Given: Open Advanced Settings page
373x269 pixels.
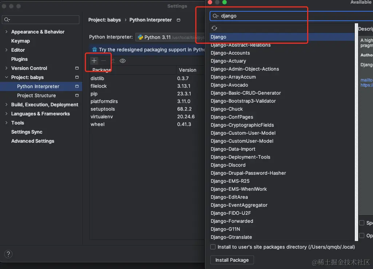Looking at the screenshot, I should click(x=33, y=141).
